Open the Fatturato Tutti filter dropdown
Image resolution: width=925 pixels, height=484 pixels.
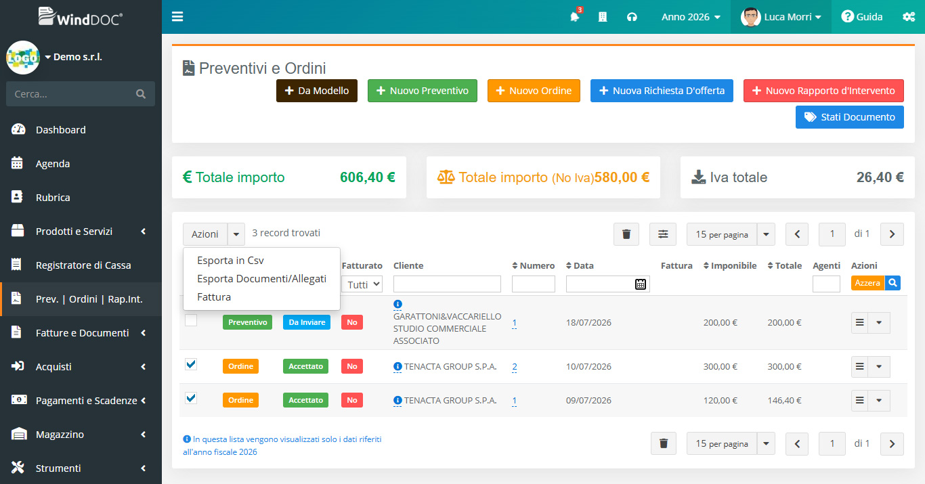tap(362, 284)
